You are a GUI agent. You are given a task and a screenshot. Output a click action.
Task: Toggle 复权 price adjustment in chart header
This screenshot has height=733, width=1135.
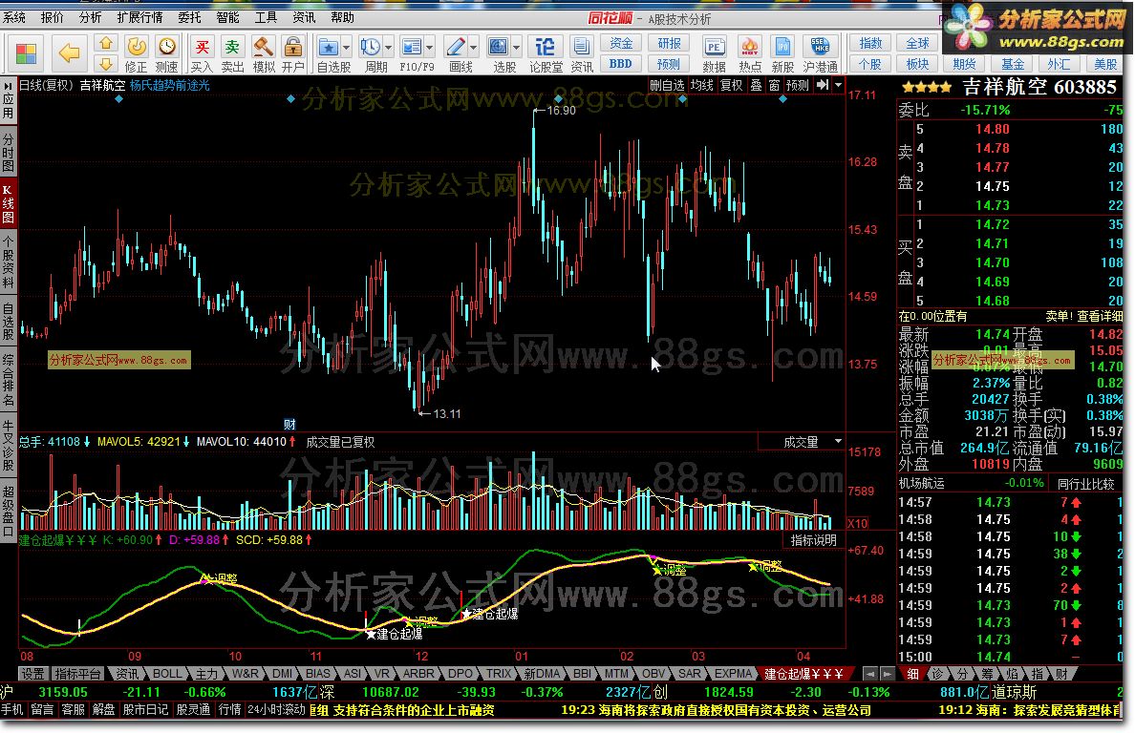point(731,85)
